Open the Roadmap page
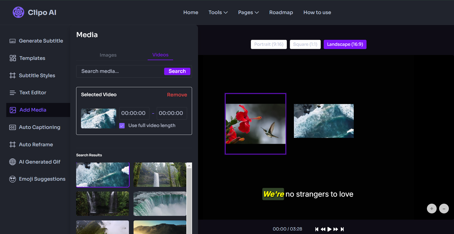 click(281, 12)
